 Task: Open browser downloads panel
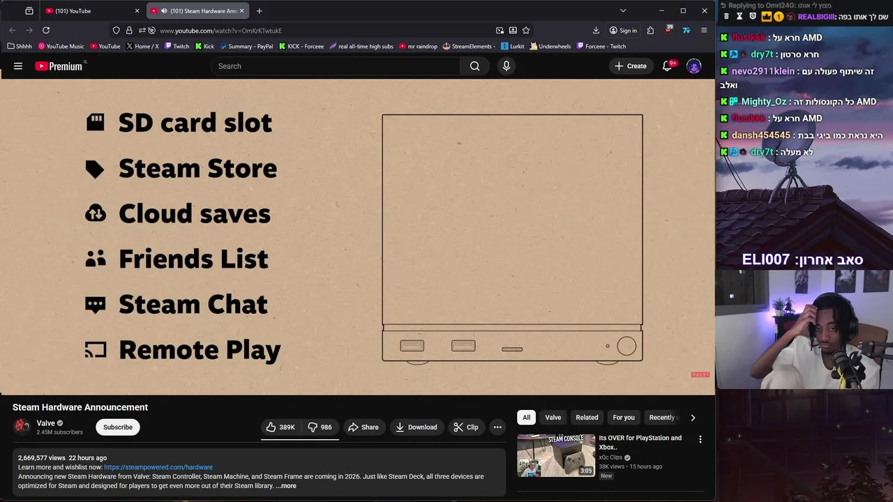[596, 30]
